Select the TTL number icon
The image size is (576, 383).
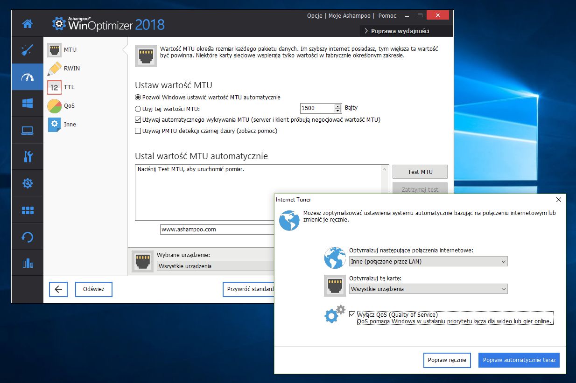click(55, 87)
